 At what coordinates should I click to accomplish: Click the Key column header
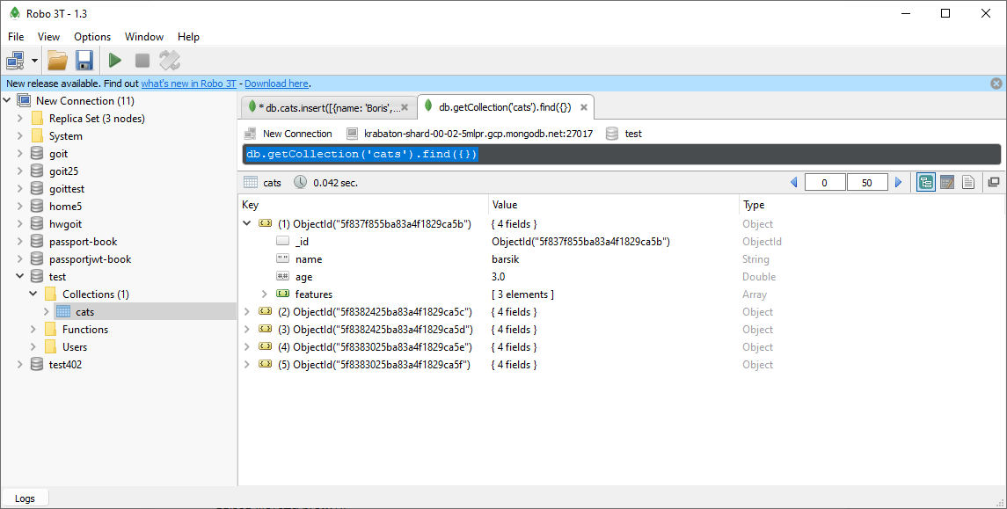(363, 205)
